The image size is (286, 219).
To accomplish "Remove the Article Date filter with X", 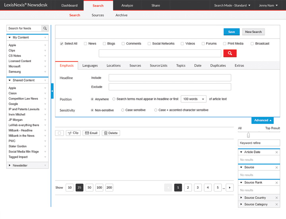I will click(276, 153).
